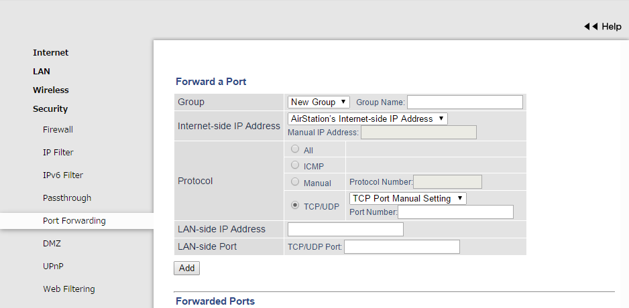Viewport: 629px width, 308px height.
Task: Open the LAN menu section
Action: click(42, 72)
